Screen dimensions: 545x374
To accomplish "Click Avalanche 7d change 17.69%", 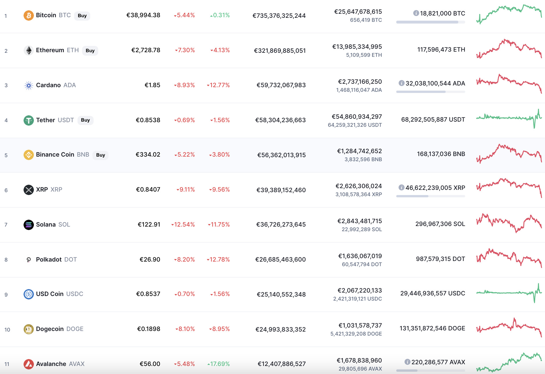I will point(219,364).
